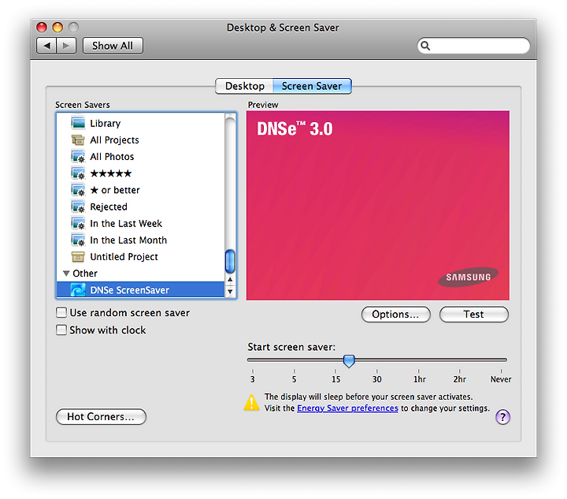
Task: Open Hot Corners… settings
Action: point(101,416)
